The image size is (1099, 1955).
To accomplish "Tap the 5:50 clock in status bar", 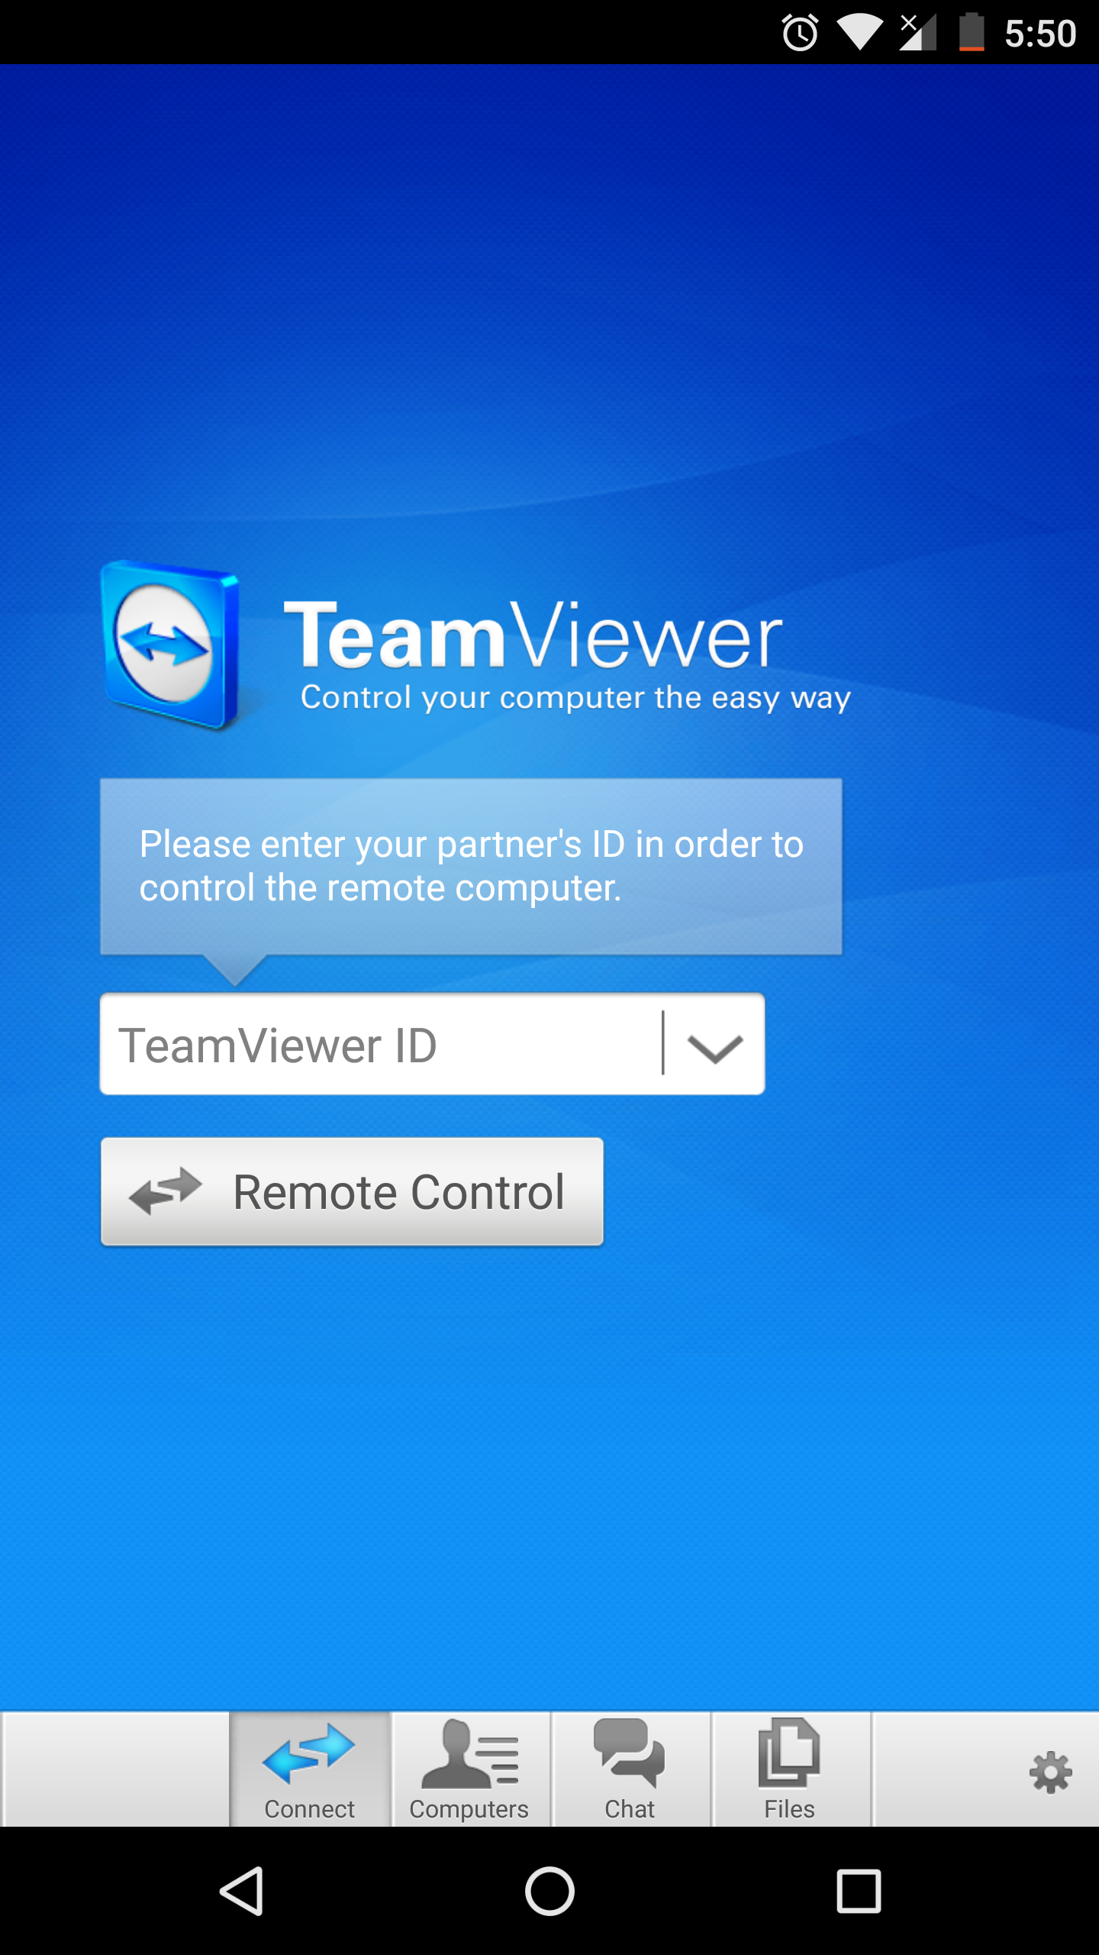I will (x=1040, y=34).
